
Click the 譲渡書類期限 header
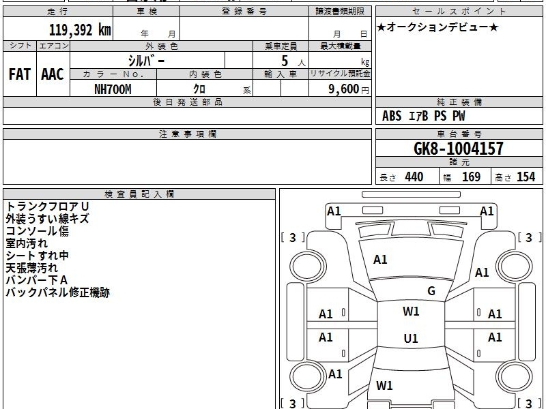[340, 12]
